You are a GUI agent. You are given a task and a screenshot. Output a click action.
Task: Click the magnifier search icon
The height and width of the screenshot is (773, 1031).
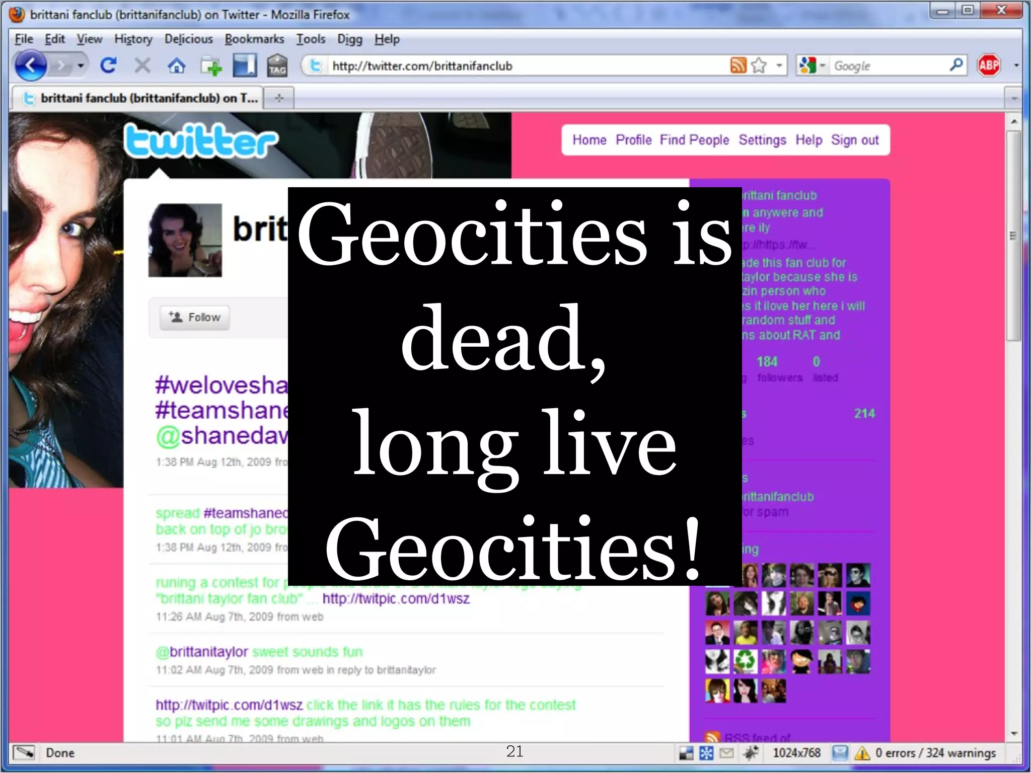tap(955, 65)
